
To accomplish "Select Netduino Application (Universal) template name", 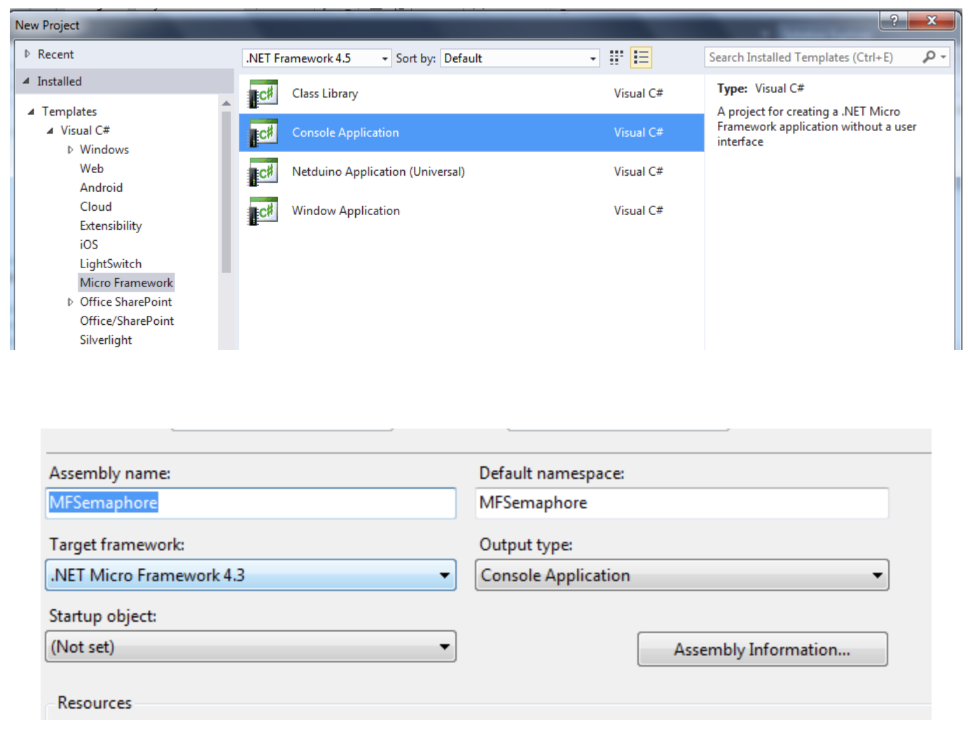I will [x=378, y=172].
